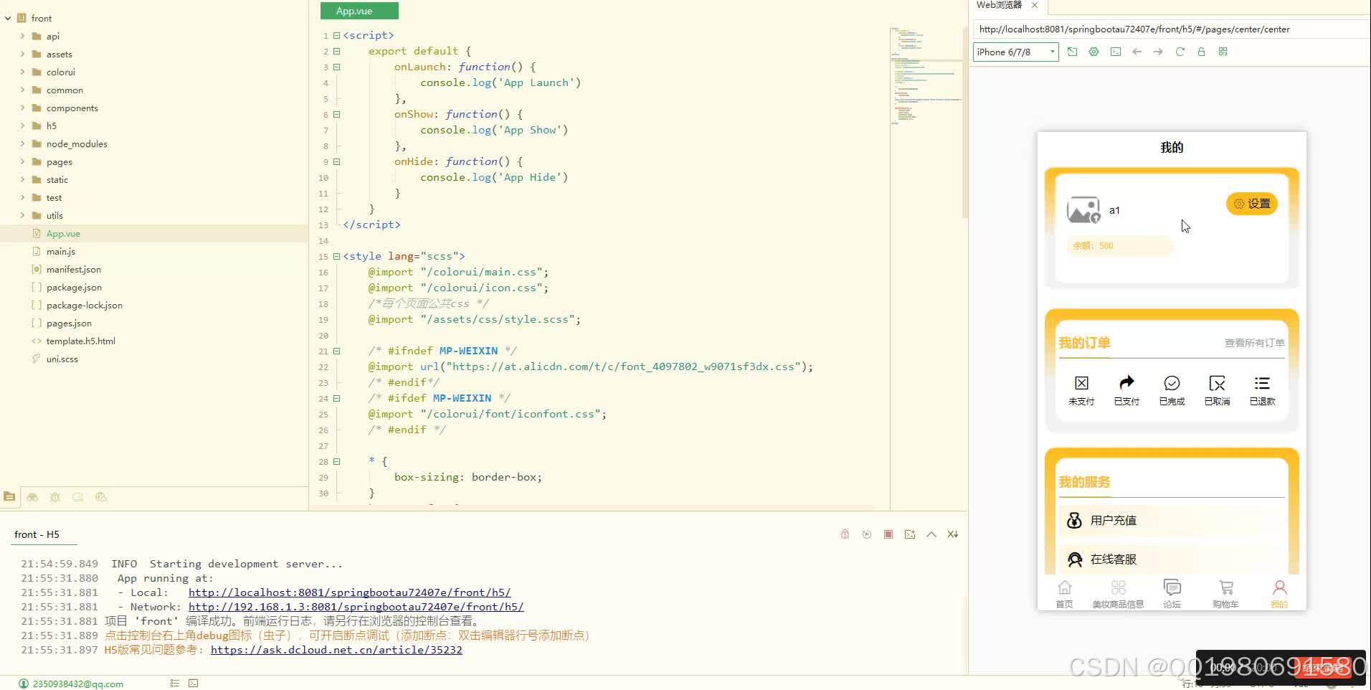This screenshot has width=1371, height=690.
Task: Select the App.vue editor tab
Action: click(359, 11)
